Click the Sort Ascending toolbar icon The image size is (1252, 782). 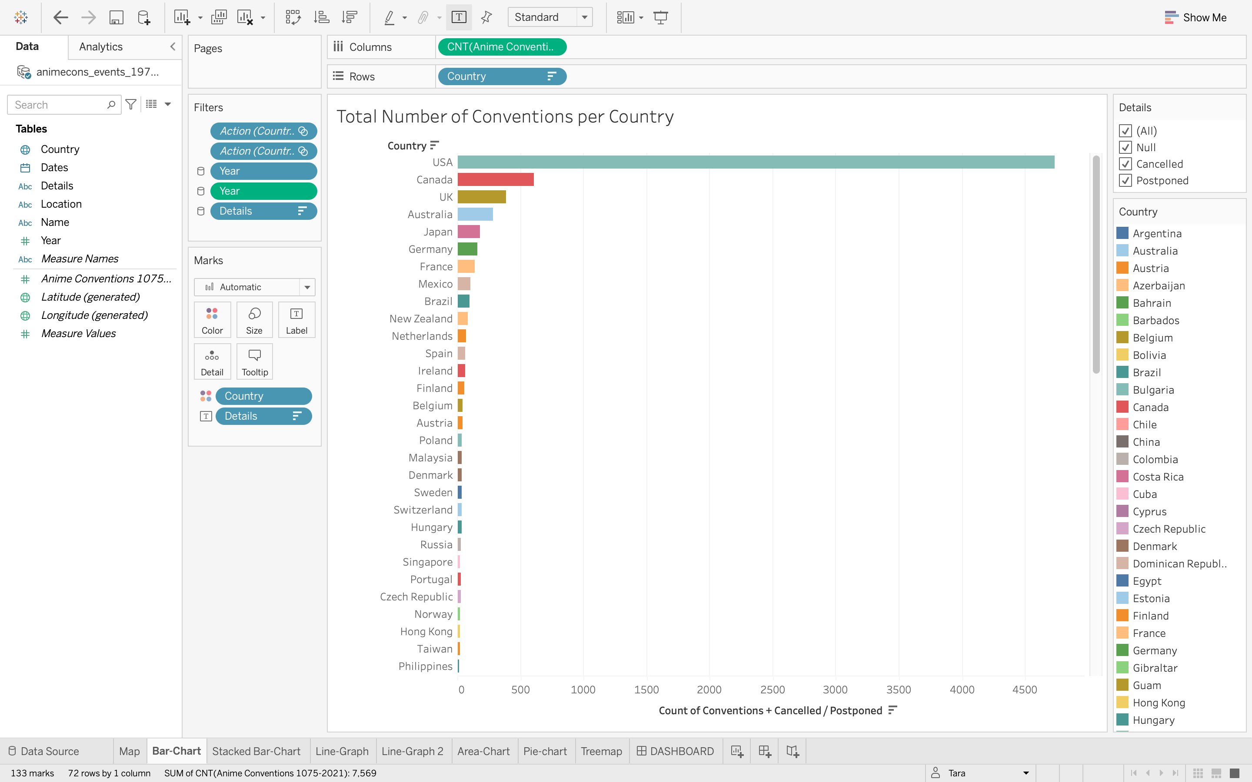(x=321, y=17)
